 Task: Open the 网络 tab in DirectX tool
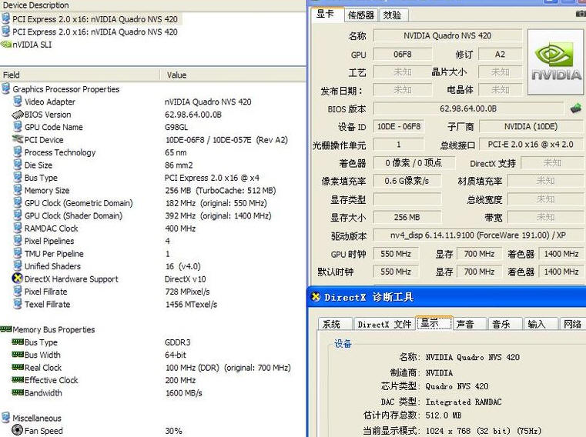point(573,324)
